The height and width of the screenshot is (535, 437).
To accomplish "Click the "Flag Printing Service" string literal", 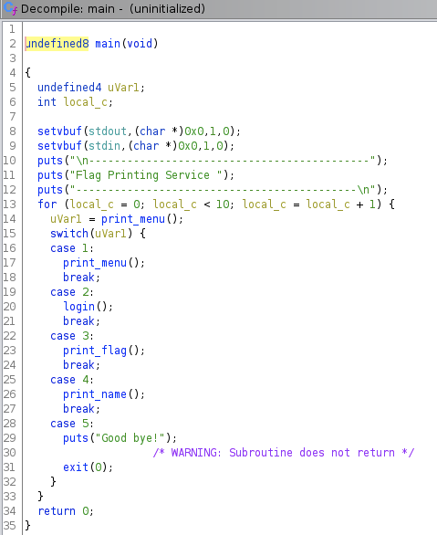I will click(x=146, y=175).
